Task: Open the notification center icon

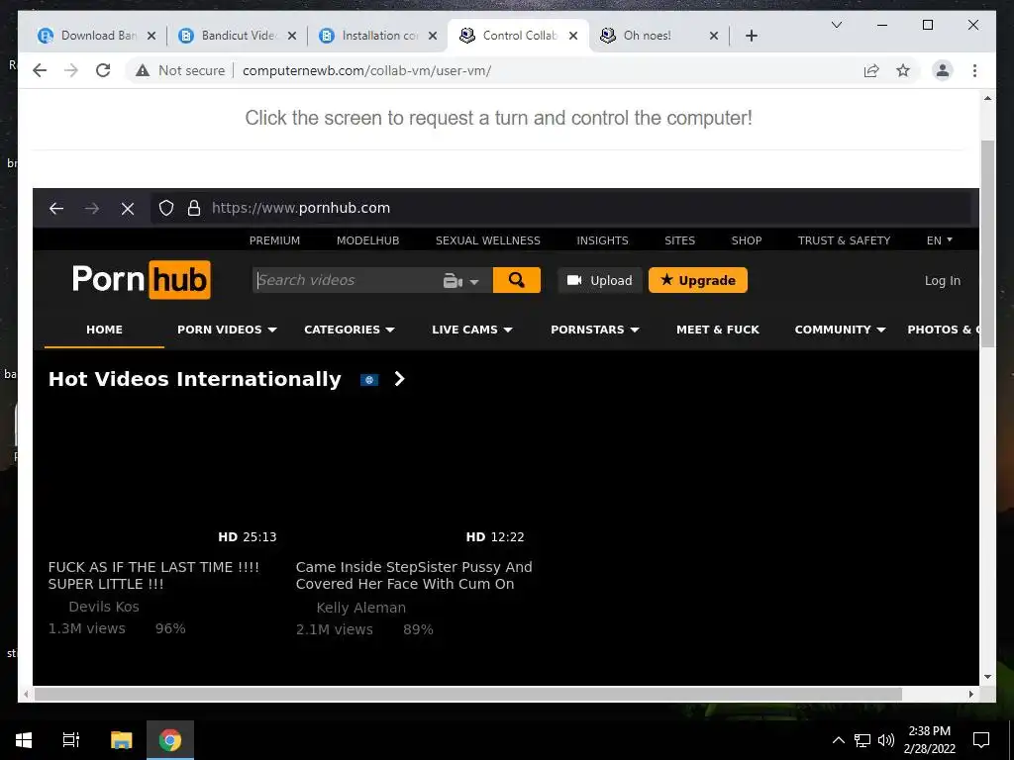Action: (981, 740)
